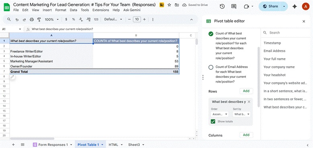Star this document

(x=169, y=5)
